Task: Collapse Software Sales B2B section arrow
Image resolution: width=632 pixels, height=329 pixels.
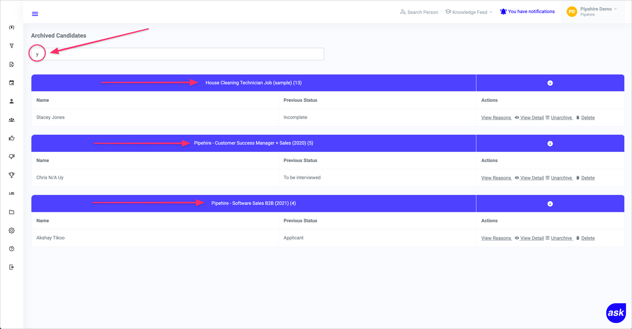Action: tap(550, 204)
